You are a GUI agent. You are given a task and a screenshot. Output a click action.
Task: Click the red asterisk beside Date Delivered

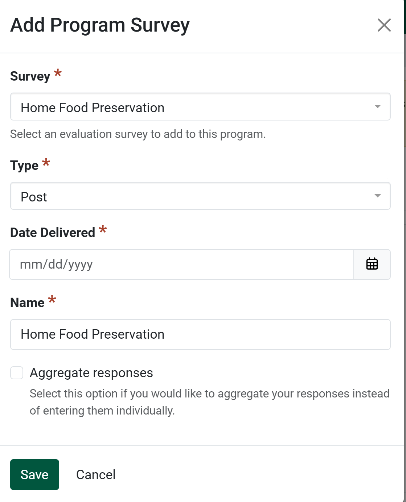pos(103,229)
